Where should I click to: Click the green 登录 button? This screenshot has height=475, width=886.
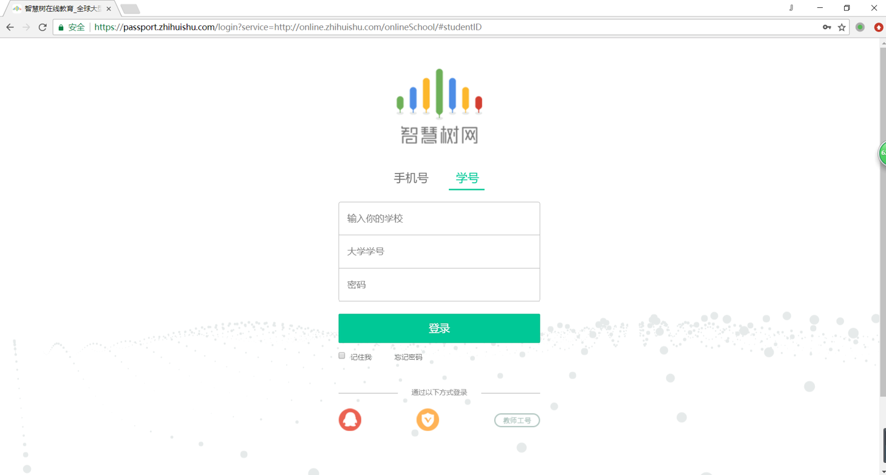pos(439,328)
